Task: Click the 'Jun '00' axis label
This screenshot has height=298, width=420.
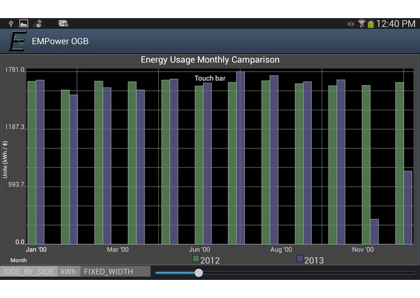Action: pos(199,250)
